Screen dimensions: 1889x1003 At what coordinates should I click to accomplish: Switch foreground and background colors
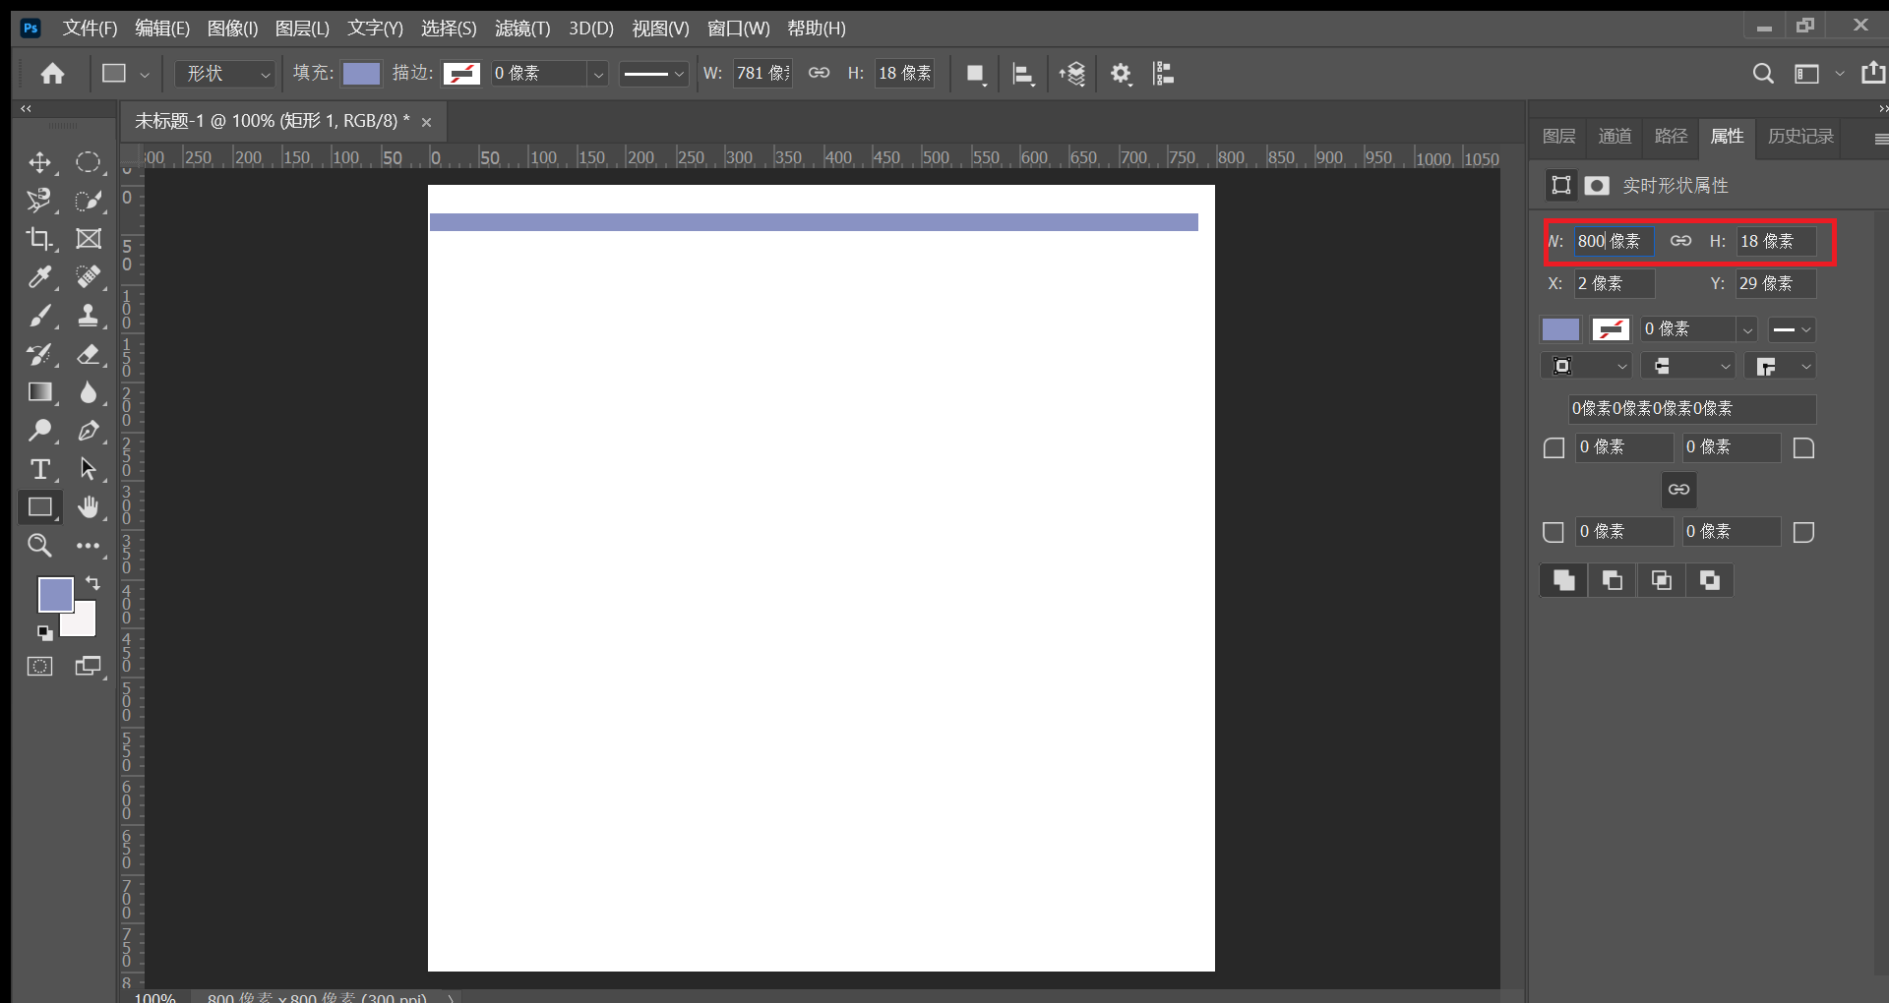(93, 583)
